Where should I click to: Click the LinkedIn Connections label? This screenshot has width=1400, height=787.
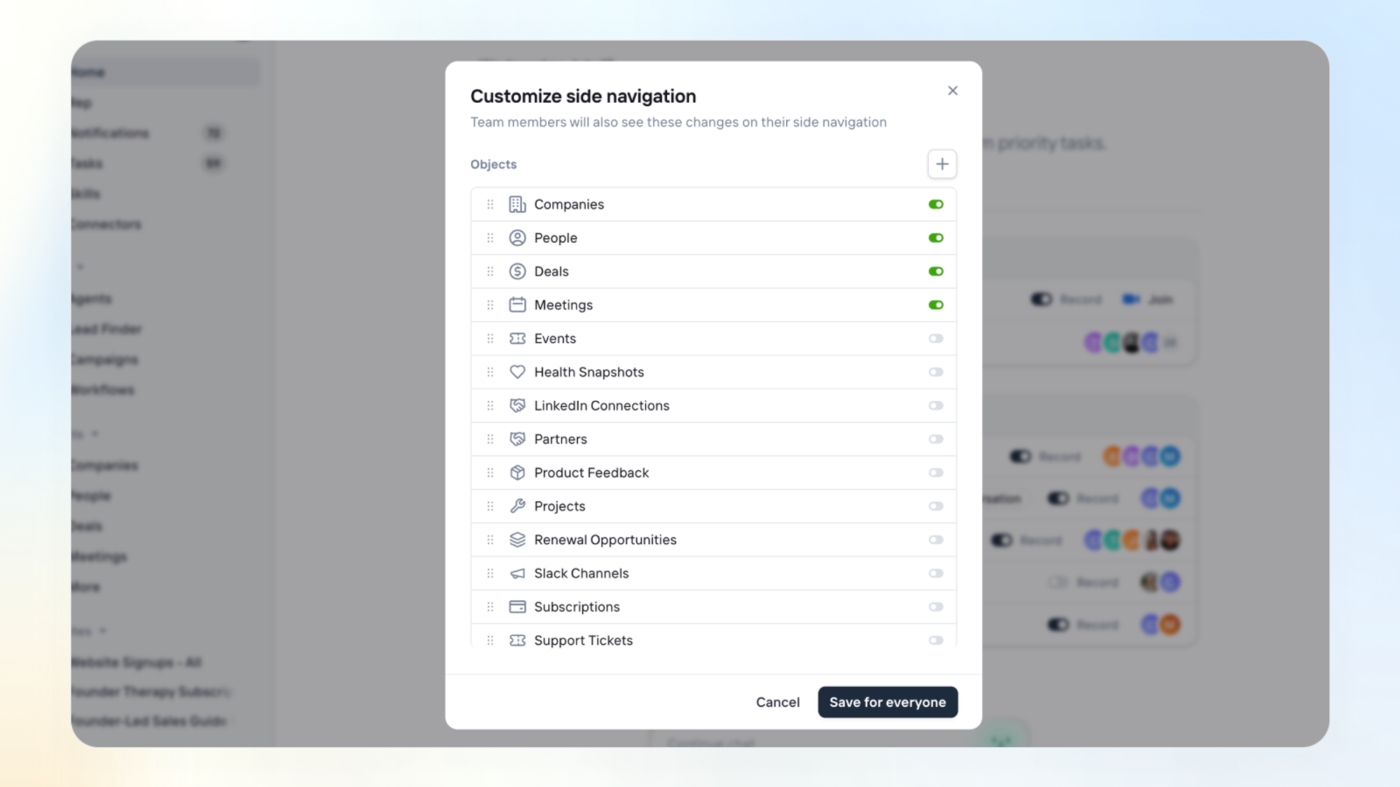click(602, 406)
